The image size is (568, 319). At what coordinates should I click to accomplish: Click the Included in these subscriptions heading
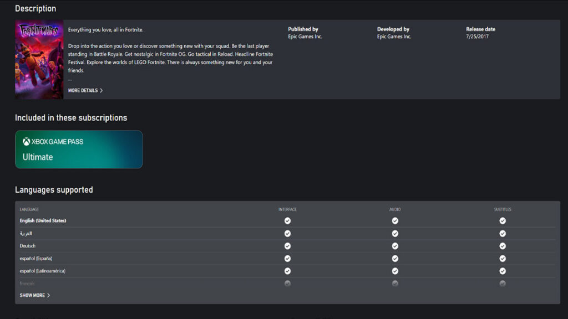[x=71, y=118]
